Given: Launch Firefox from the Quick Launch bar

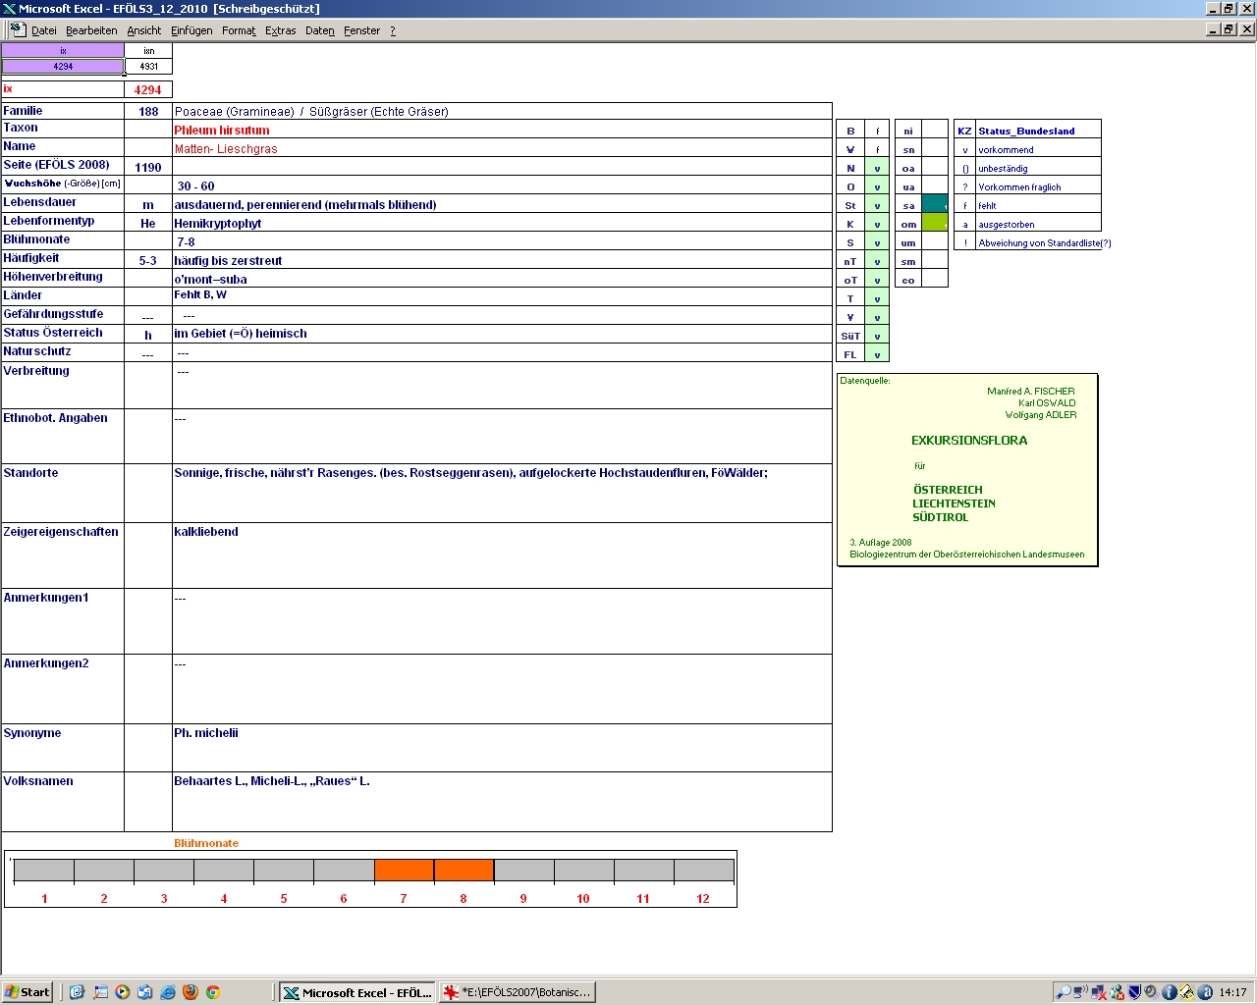Looking at the screenshot, I should [191, 992].
